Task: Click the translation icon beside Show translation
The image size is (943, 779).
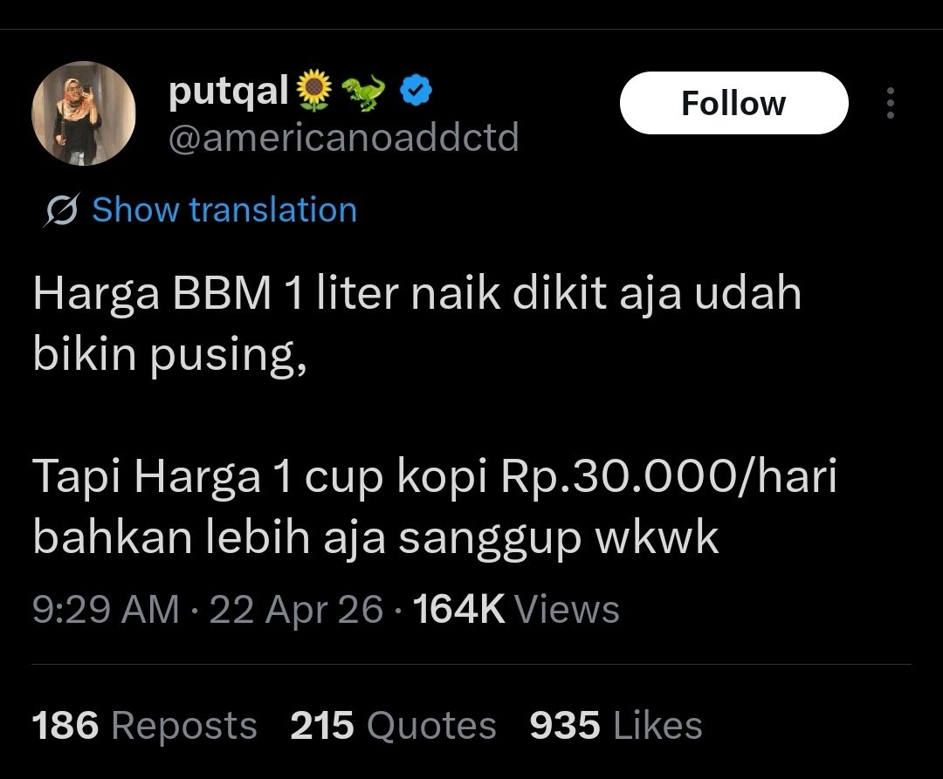Action: 62,211
